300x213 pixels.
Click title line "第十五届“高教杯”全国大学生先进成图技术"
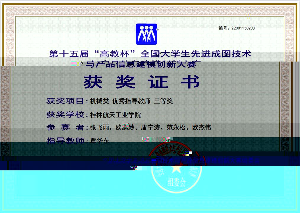[x=150, y=54]
